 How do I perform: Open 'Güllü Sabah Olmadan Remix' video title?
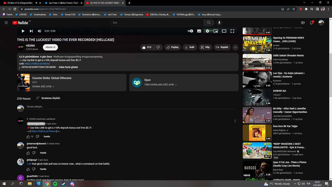[x=288, y=55]
